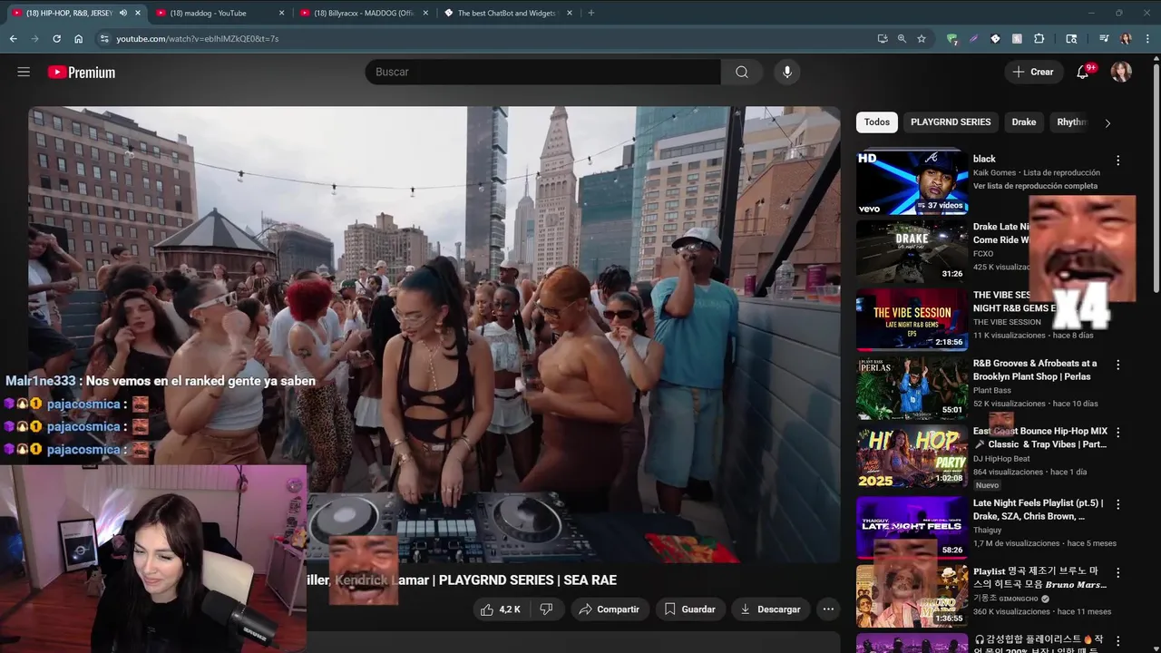Image resolution: width=1161 pixels, height=653 pixels.
Task: Click in the Buscar search field
Action: click(x=542, y=72)
